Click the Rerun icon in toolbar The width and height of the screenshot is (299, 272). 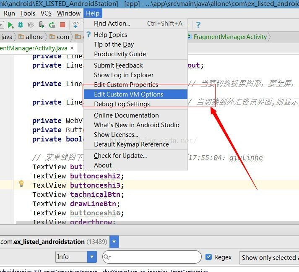point(52,25)
